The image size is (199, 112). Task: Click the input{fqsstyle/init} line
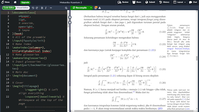[29, 41]
